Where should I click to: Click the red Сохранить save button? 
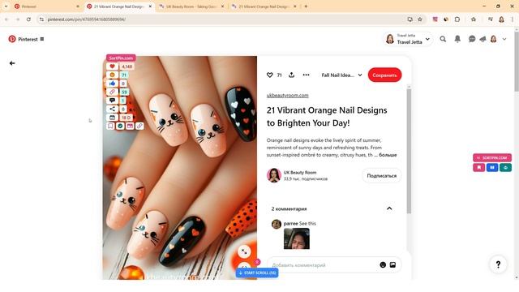point(384,75)
